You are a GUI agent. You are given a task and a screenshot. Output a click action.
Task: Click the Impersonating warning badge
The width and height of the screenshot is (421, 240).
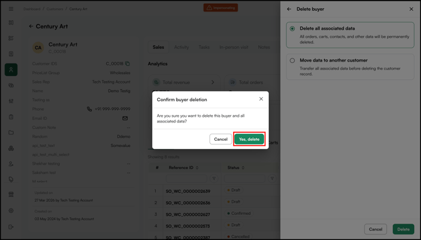[x=221, y=8]
